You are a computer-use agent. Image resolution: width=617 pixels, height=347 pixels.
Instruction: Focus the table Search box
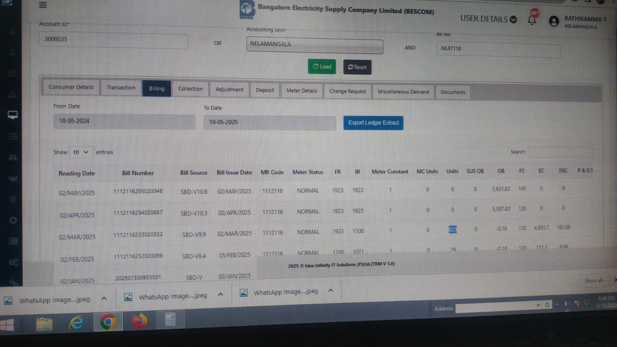(x=560, y=152)
